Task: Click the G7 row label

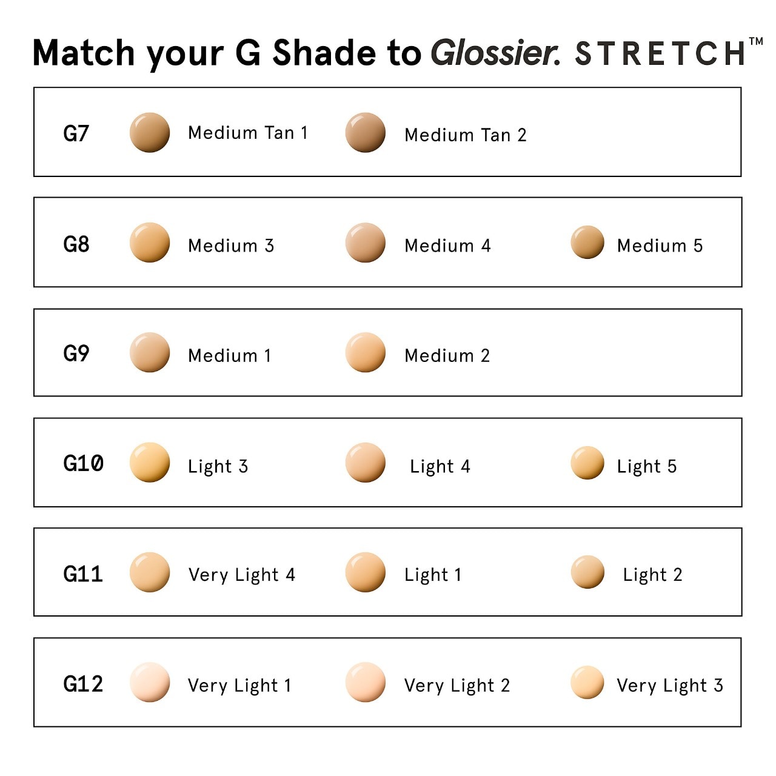Action: (76, 133)
